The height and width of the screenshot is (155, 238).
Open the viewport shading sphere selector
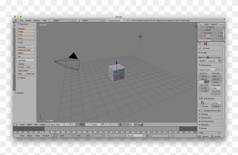coord(67,124)
